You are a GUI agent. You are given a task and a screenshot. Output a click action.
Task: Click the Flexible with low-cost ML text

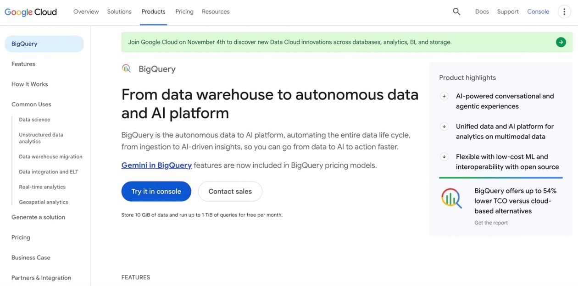click(x=507, y=162)
